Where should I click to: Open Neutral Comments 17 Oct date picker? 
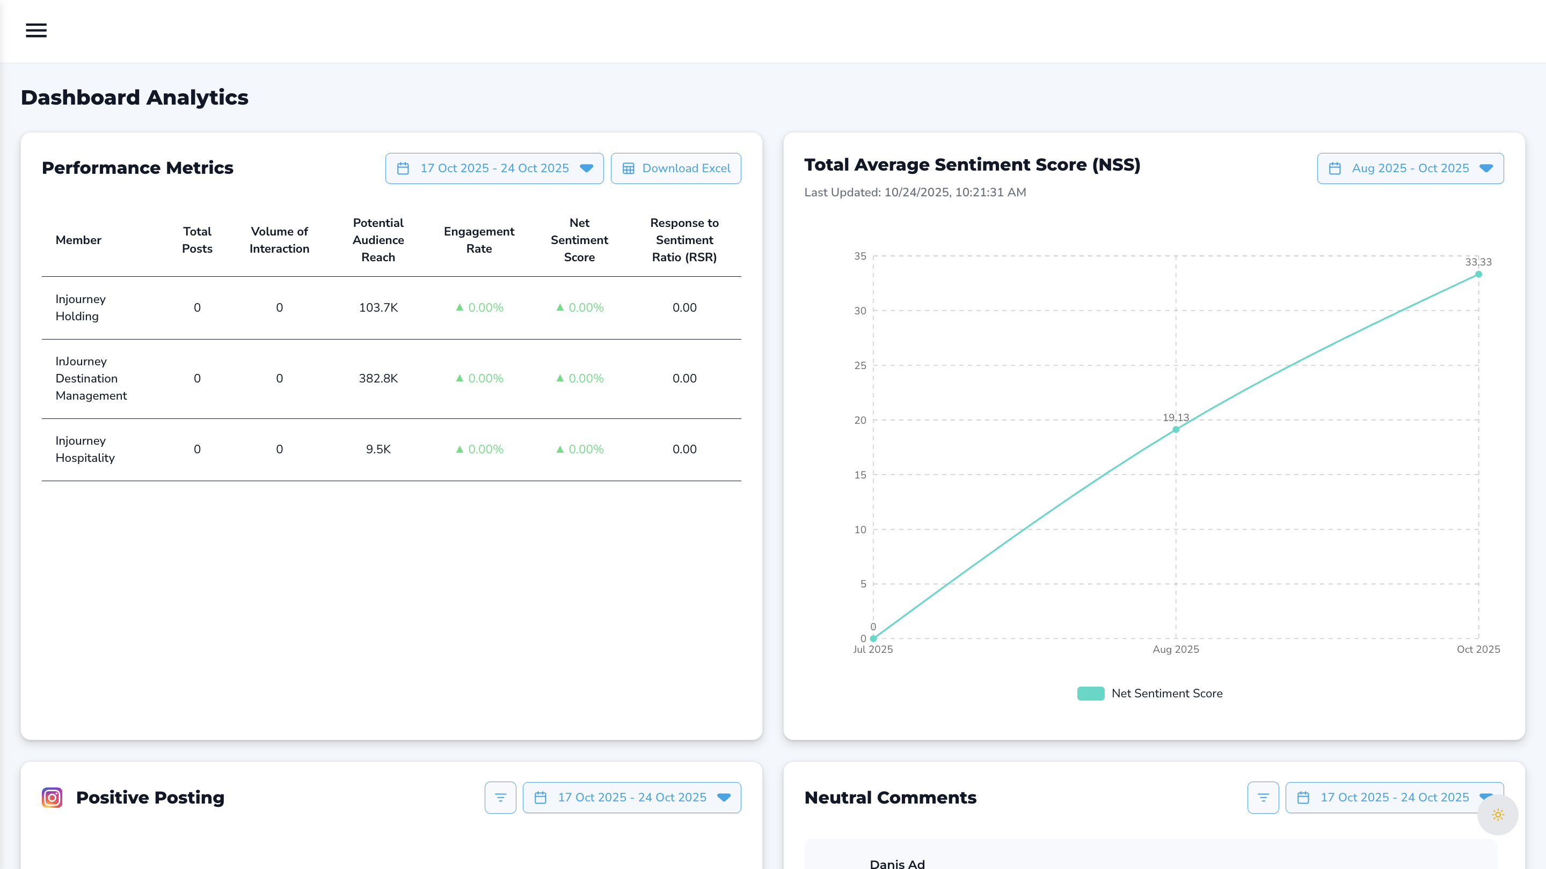point(1394,798)
